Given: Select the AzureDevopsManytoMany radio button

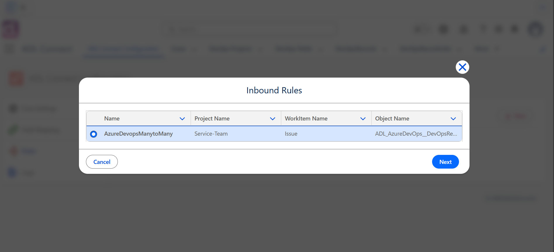Looking at the screenshot, I should tap(94, 134).
